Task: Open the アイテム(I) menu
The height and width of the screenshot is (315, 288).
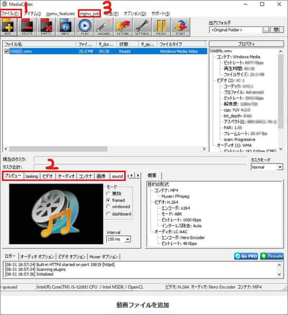Action: pos(33,13)
